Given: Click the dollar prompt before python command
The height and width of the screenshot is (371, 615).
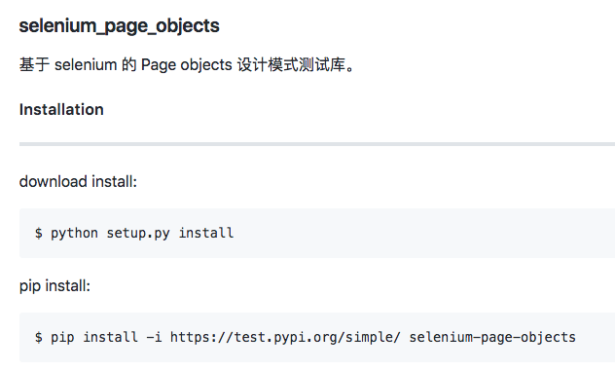Looking at the screenshot, I should coord(39,233).
